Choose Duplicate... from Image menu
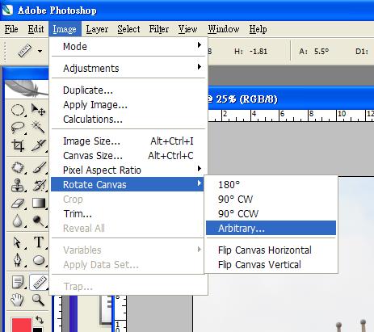 tap(128, 90)
